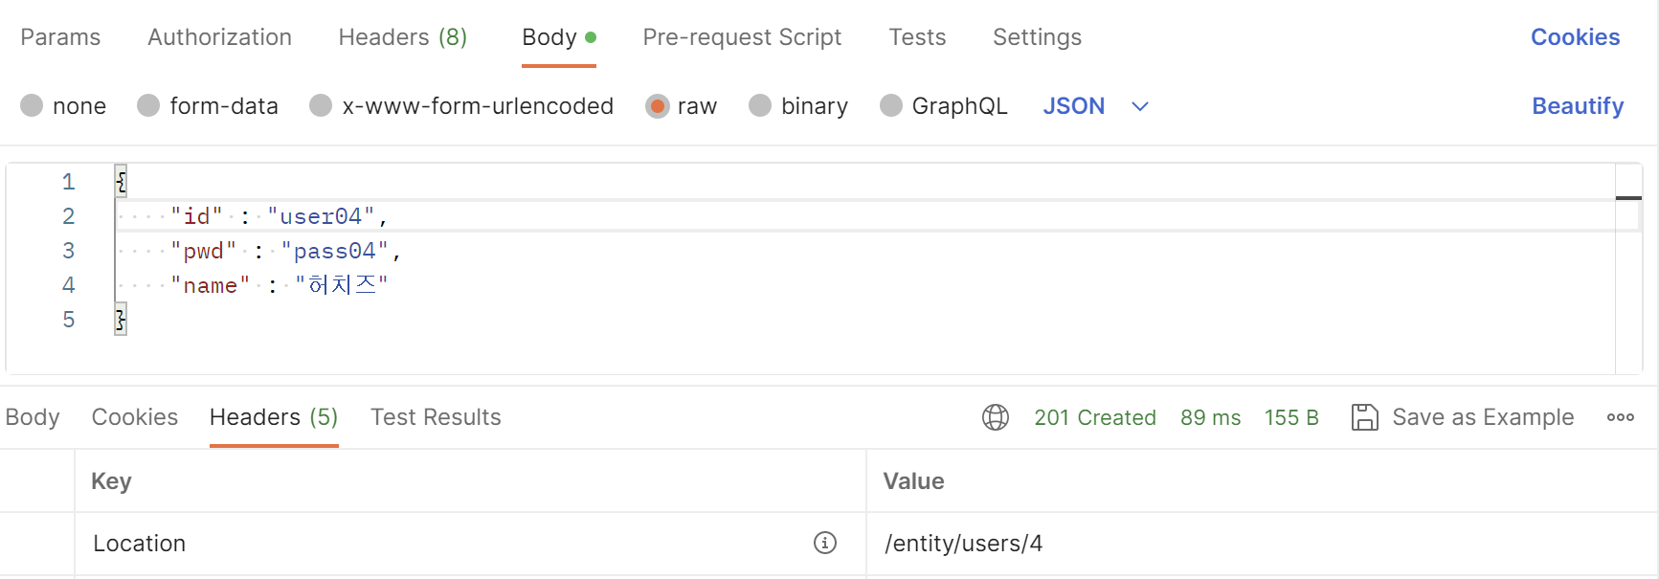Go to the request Tests tab
The height and width of the screenshot is (579, 1659).
click(917, 37)
